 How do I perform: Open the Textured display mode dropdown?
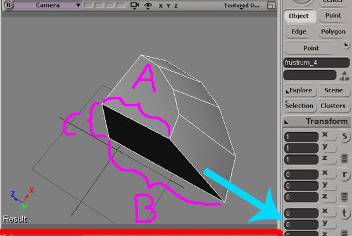(x=242, y=6)
